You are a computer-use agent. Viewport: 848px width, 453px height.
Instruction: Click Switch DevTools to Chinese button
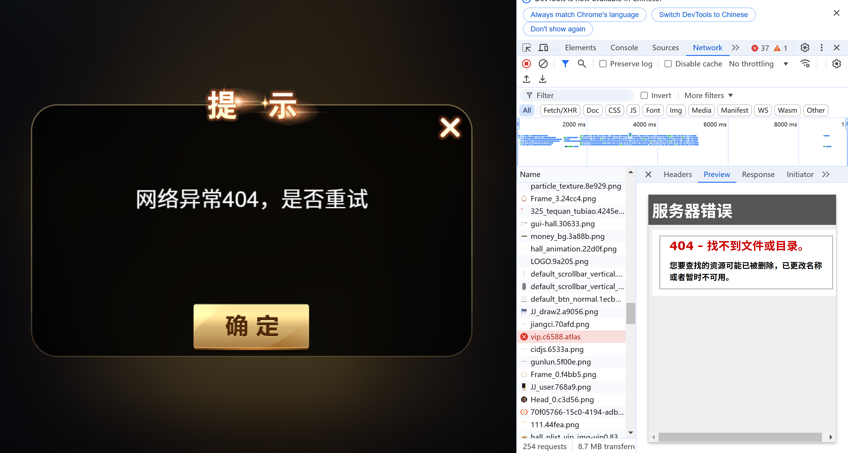(x=703, y=14)
